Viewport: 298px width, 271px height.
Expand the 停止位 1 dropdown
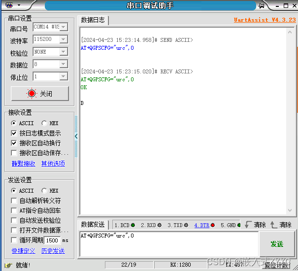64,76
